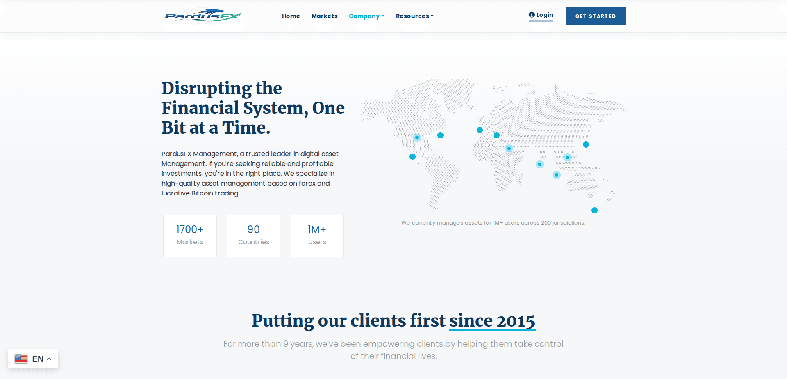Click the jurisdictions caption below the map
This screenshot has width=787, height=379.
click(493, 222)
